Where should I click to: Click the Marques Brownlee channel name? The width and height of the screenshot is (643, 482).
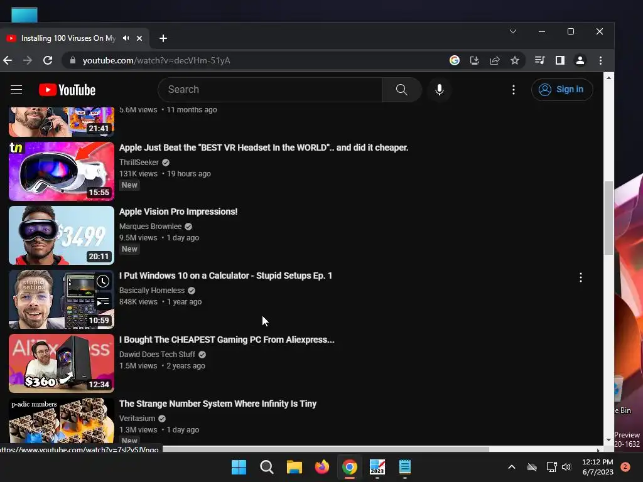click(x=150, y=226)
